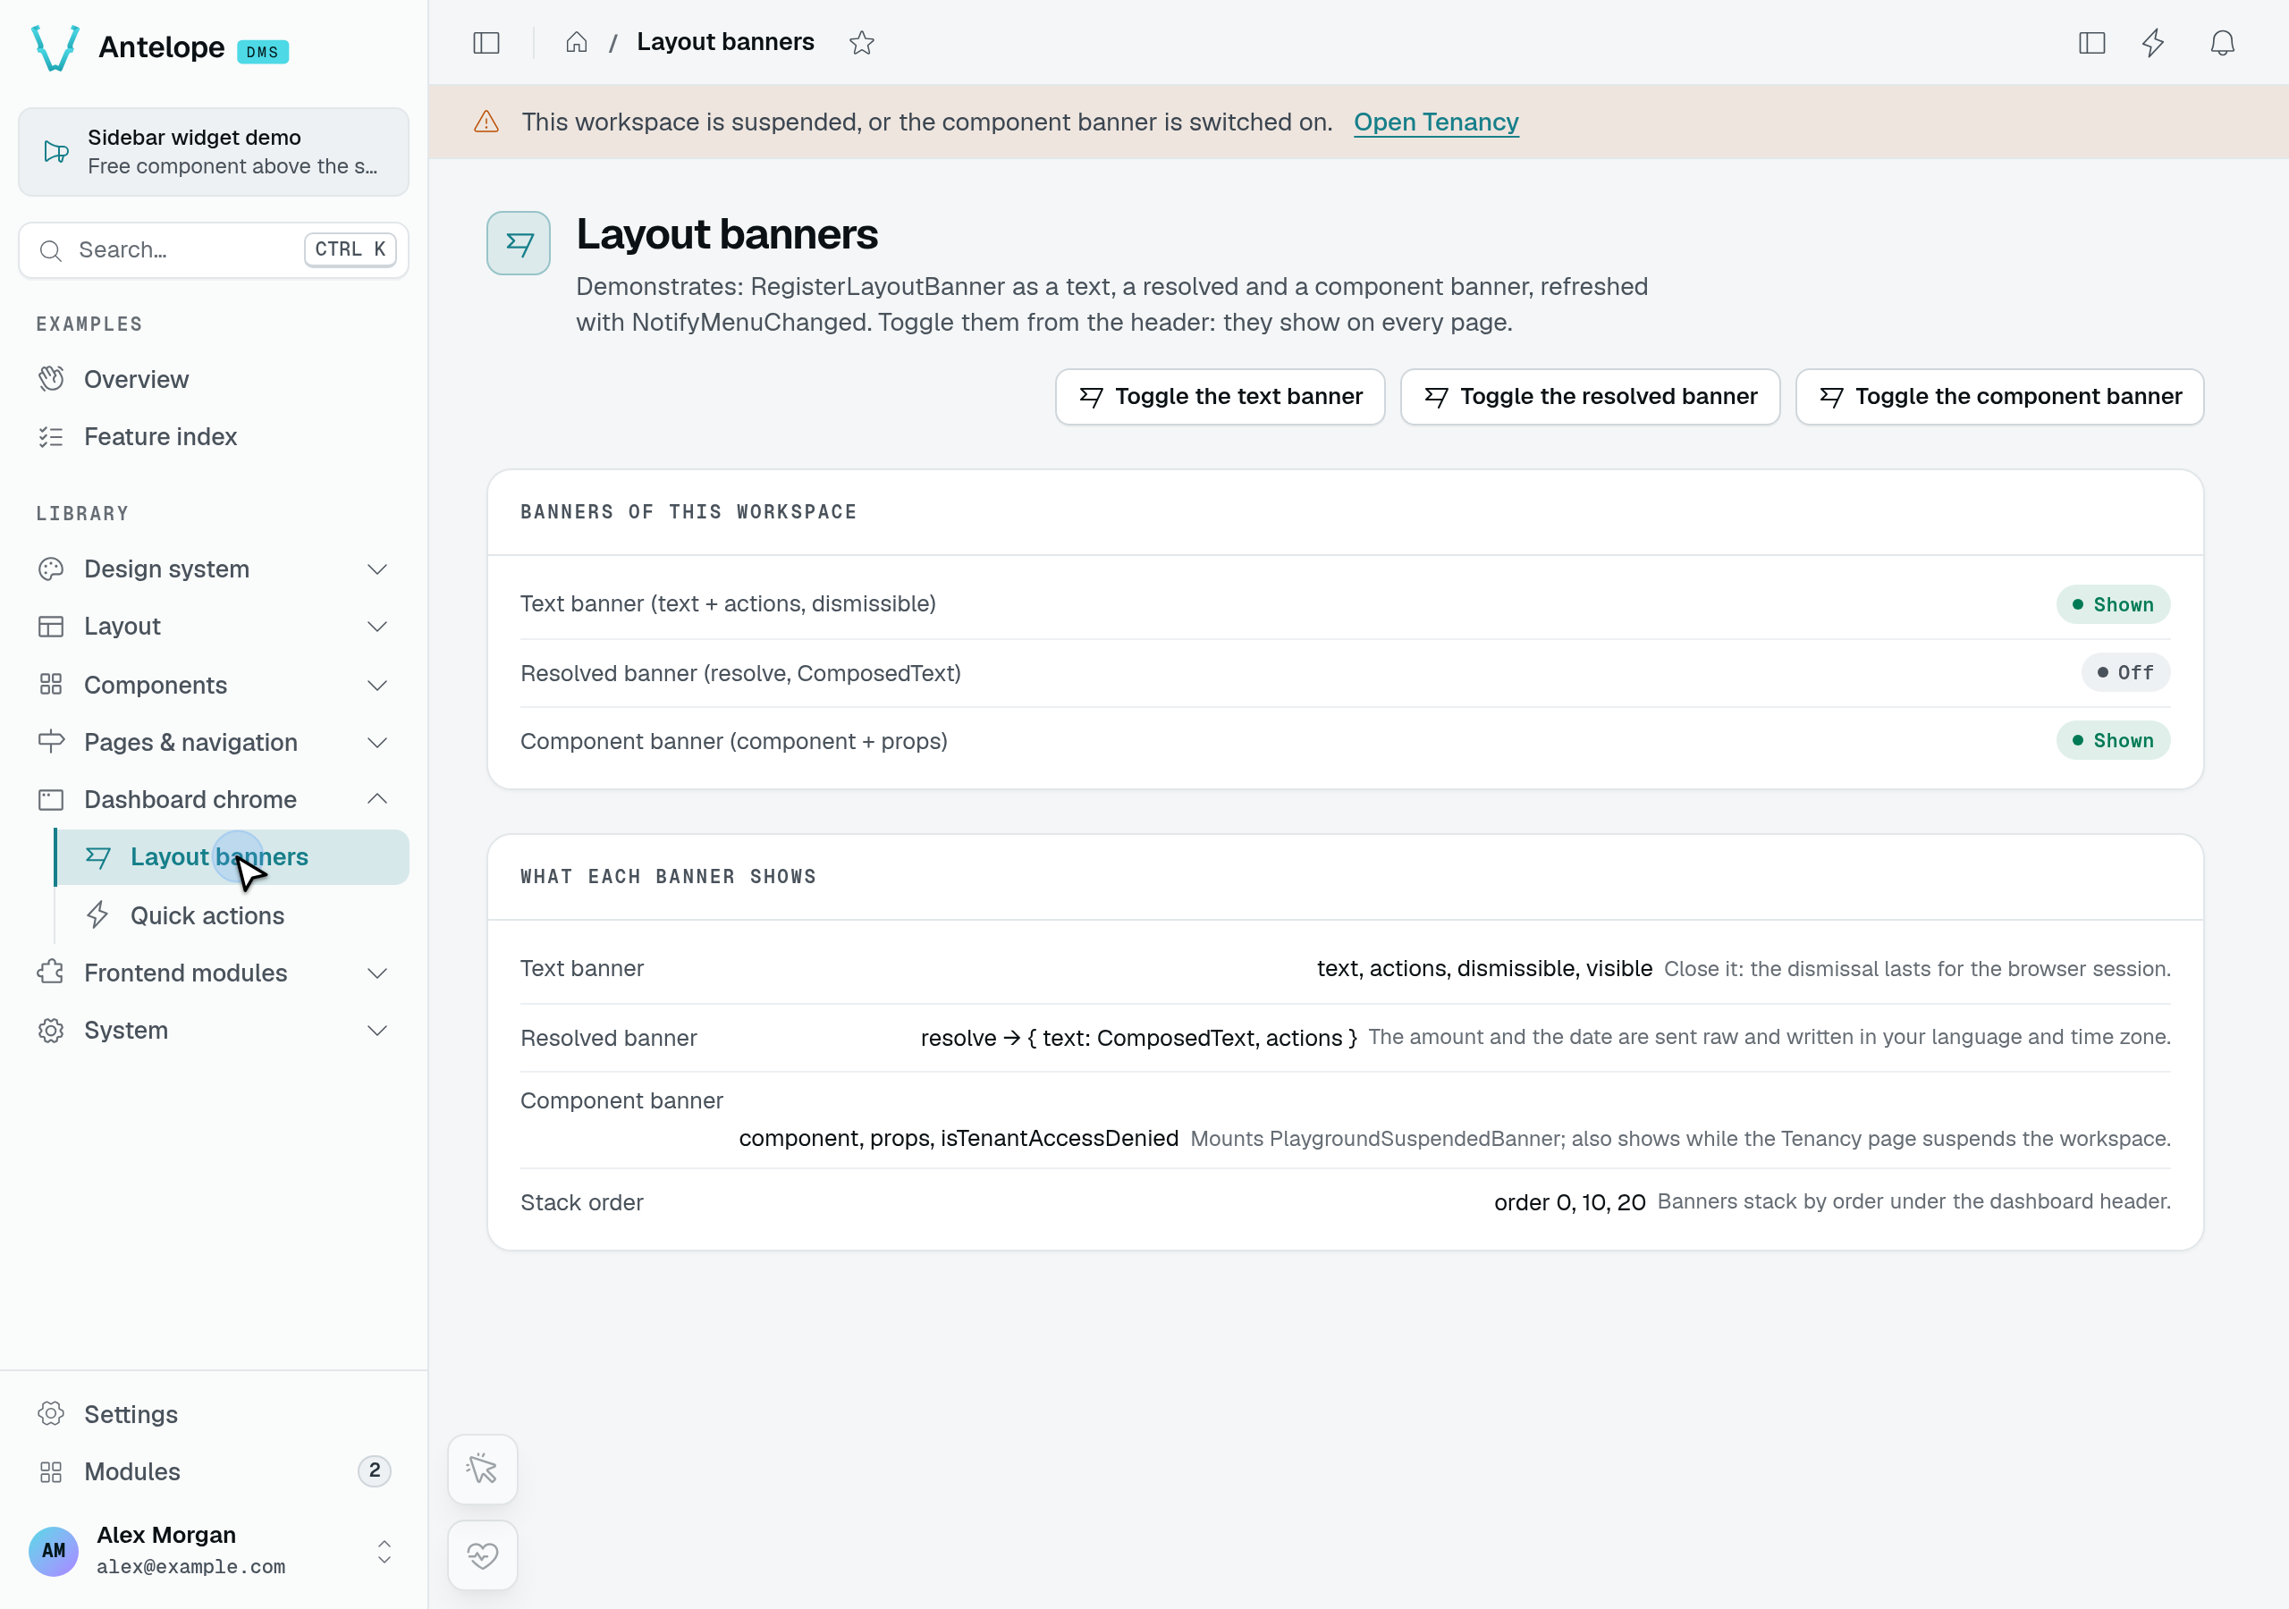
Task: Open notifications bell
Action: 2222,43
